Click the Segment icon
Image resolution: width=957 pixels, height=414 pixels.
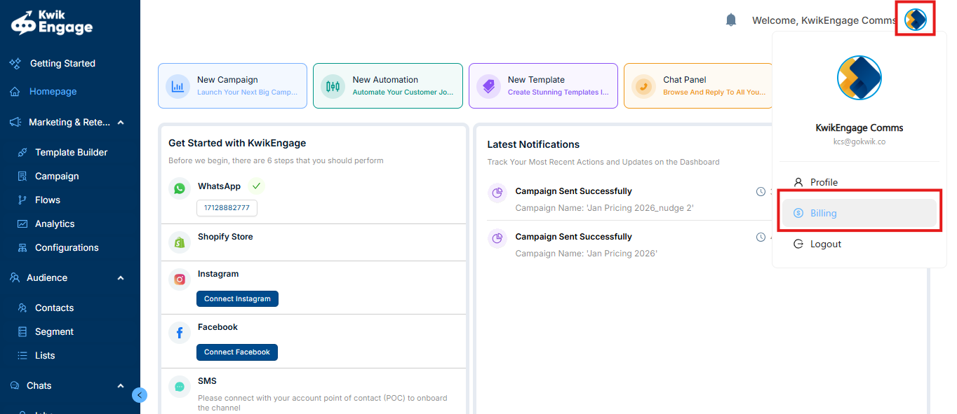22,332
